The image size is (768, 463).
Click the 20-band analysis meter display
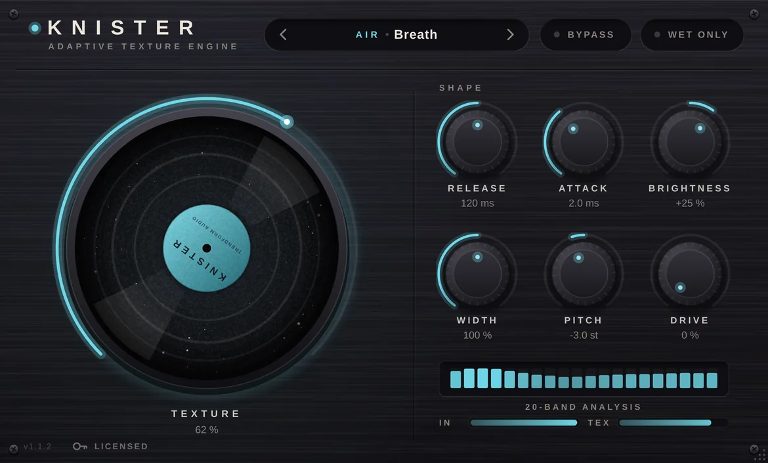click(584, 379)
